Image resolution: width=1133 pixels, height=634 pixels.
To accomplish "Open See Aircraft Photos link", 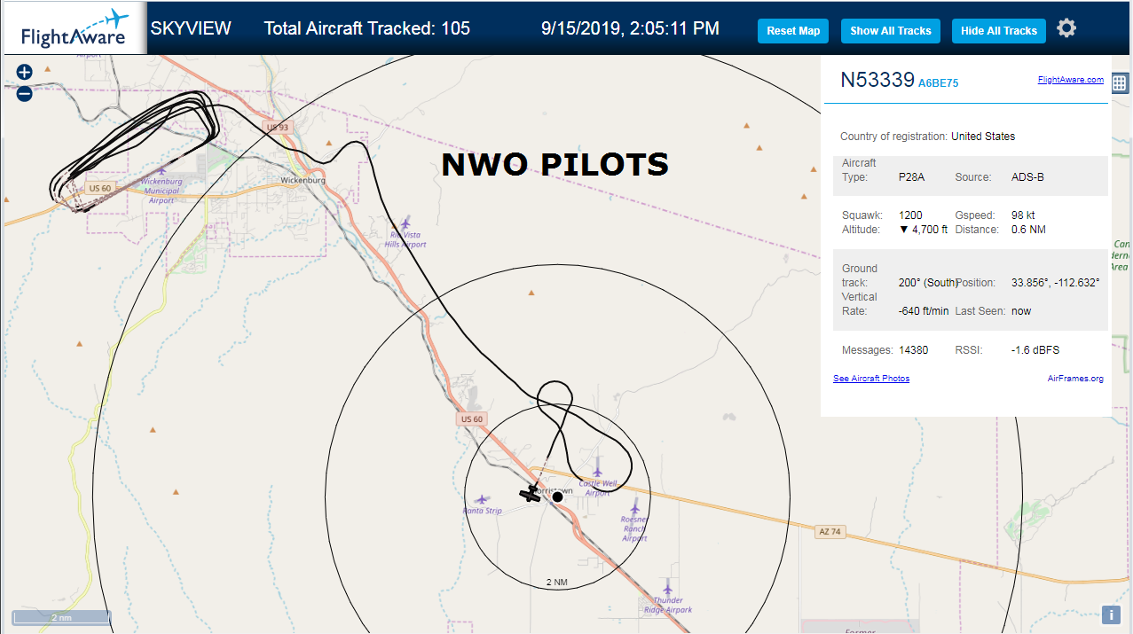I will click(x=871, y=379).
